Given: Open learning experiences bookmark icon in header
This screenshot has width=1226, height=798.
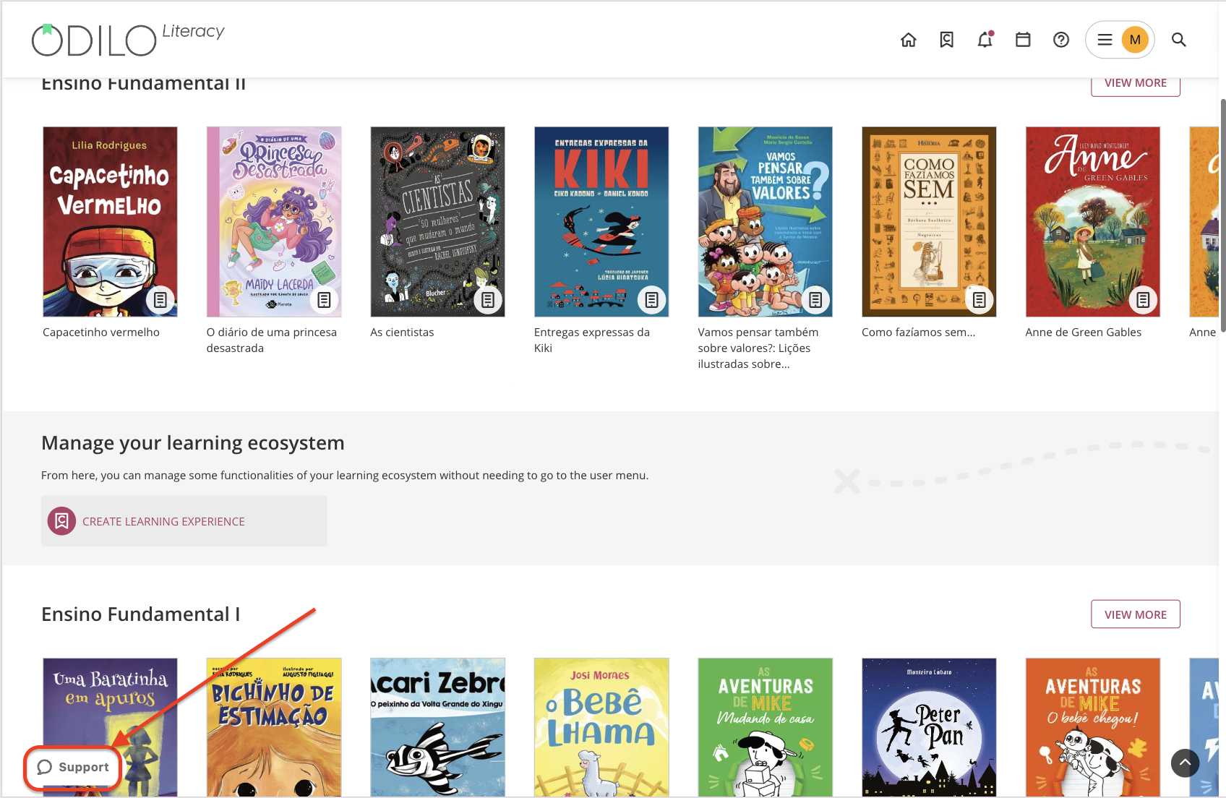Looking at the screenshot, I should tap(946, 40).
